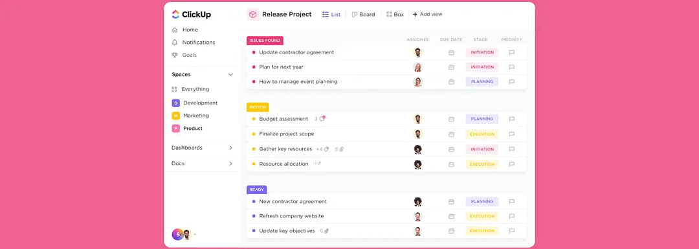Switch to the Box view tab

[x=395, y=14]
